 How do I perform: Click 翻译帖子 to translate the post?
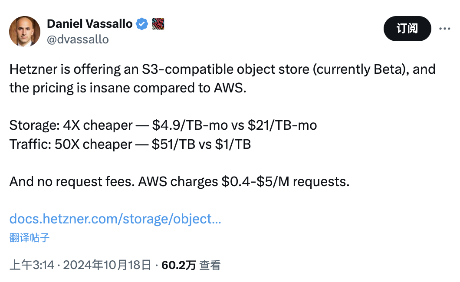point(30,237)
